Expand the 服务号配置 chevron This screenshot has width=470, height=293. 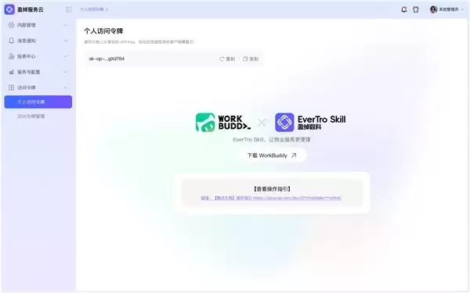(66, 72)
